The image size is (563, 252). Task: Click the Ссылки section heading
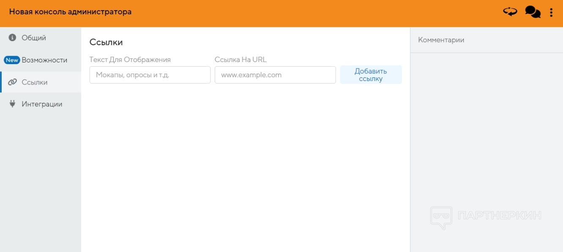click(x=106, y=42)
